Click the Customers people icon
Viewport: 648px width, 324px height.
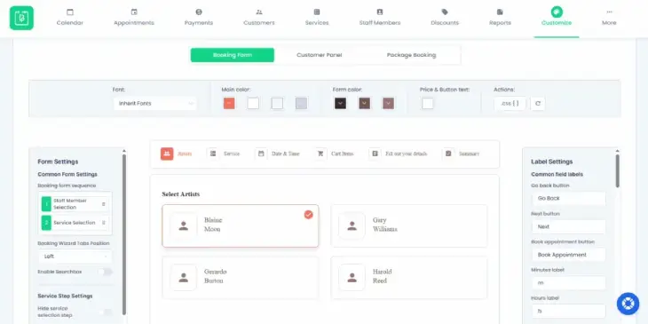click(x=259, y=12)
